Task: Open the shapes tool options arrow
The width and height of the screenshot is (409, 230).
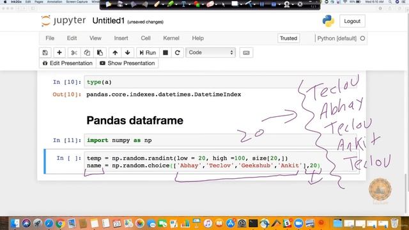Action: pos(203,4)
